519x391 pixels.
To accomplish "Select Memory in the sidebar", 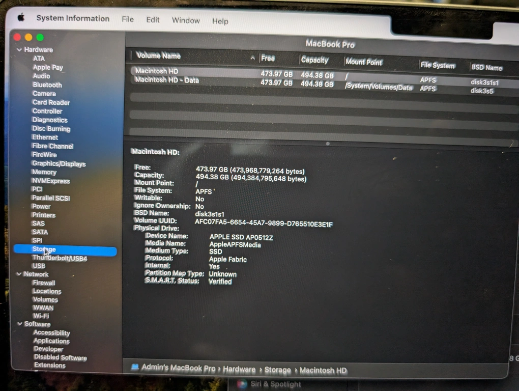I will click(44, 172).
